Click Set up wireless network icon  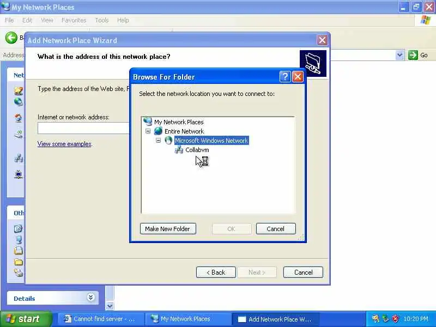(x=19, y=135)
